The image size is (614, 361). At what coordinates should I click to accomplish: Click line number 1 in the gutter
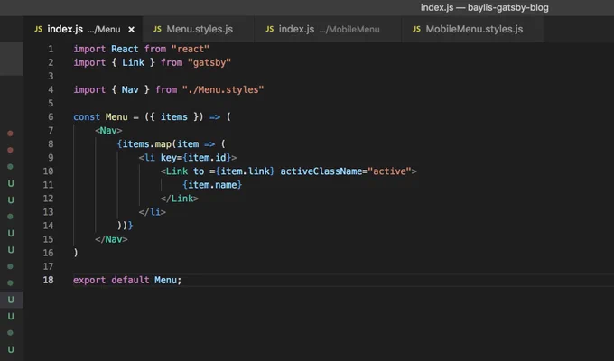pyautogui.click(x=51, y=49)
